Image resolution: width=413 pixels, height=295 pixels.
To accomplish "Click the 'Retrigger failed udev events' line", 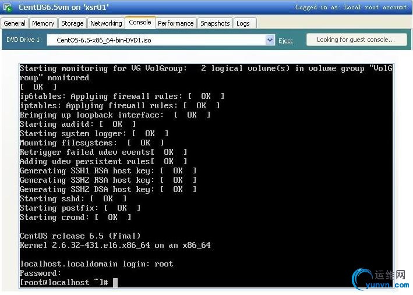I will point(103,152).
